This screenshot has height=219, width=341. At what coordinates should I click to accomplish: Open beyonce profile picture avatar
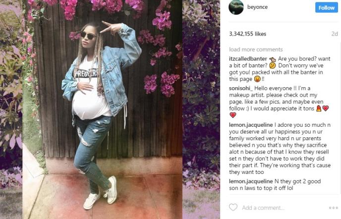[x=236, y=7]
